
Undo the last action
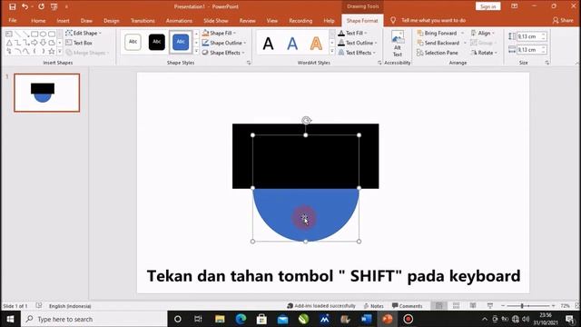(x=25, y=6)
